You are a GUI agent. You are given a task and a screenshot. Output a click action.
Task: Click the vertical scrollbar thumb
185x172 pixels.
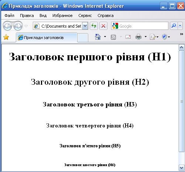pyautogui.click(x=182, y=101)
